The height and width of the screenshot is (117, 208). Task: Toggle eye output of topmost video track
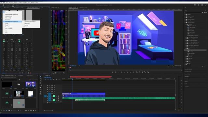[x=54, y=86]
